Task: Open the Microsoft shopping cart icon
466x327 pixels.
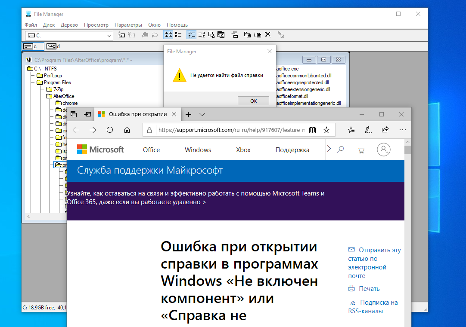Action: coord(361,150)
